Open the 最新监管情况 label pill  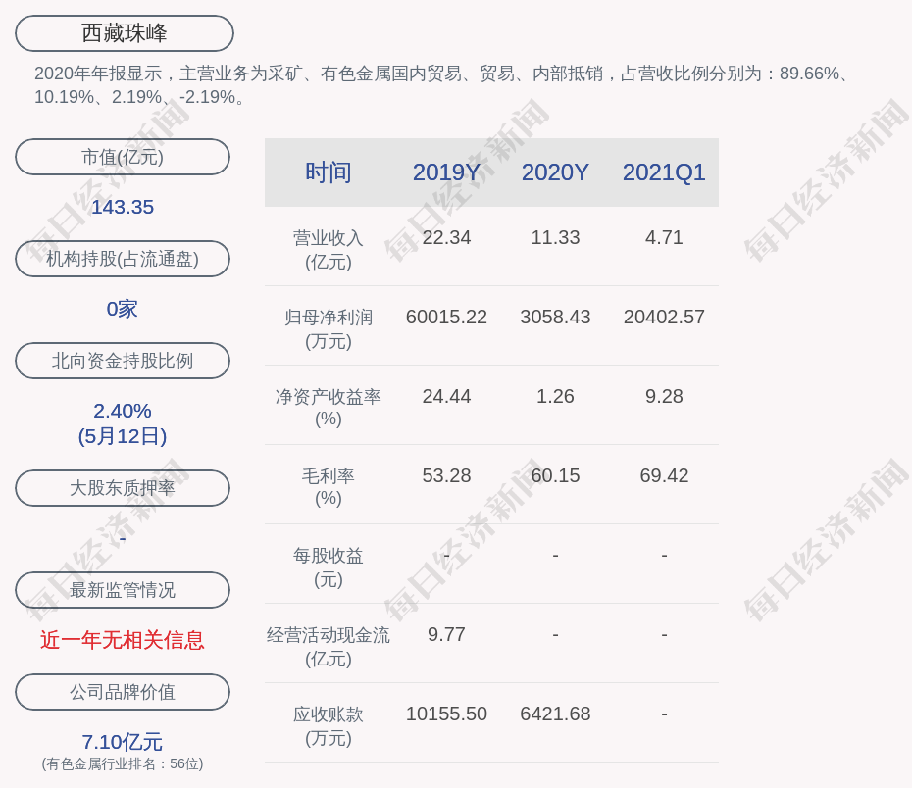coord(123,590)
